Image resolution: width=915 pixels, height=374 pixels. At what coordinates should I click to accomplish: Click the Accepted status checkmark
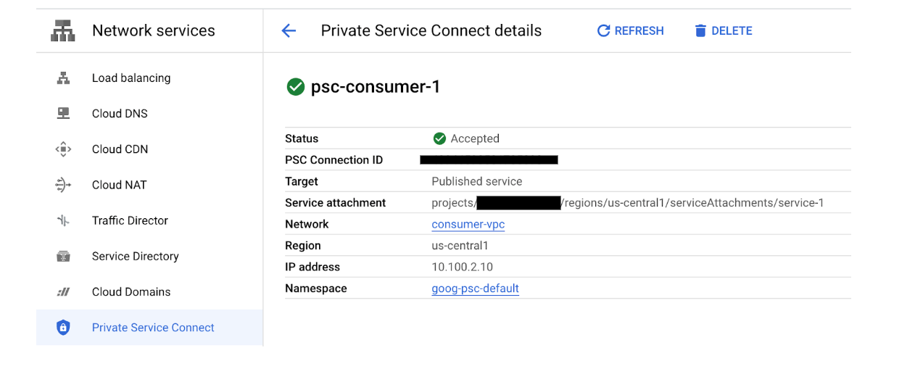point(439,138)
